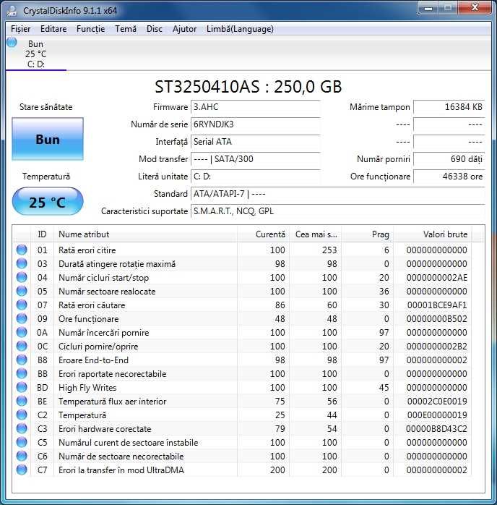Click the serial number field 6RYNDJK3
This screenshot has height=505, width=497.
pyautogui.click(x=256, y=124)
